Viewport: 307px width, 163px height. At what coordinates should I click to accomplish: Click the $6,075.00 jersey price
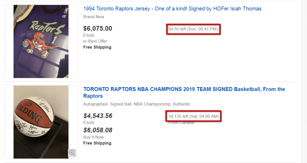coord(98,28)
